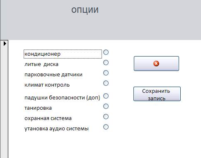This screenshot has width=201, height=158.
Task: Click the Сохранить запись button
Action: click(157, 94)
